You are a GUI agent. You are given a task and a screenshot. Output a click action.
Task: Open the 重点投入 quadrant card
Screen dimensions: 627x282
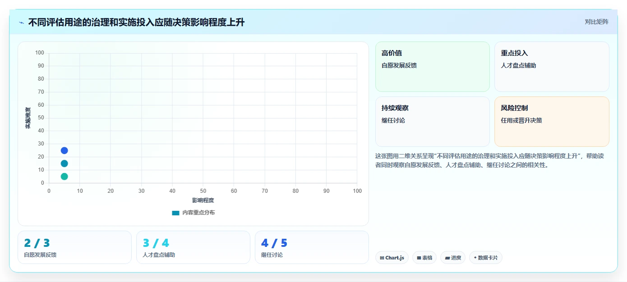(x=552, y=67)
